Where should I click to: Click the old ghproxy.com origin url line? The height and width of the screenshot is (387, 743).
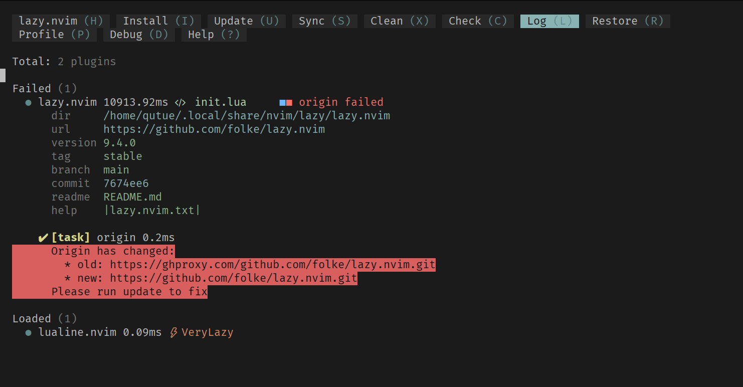tap(250, 265)
